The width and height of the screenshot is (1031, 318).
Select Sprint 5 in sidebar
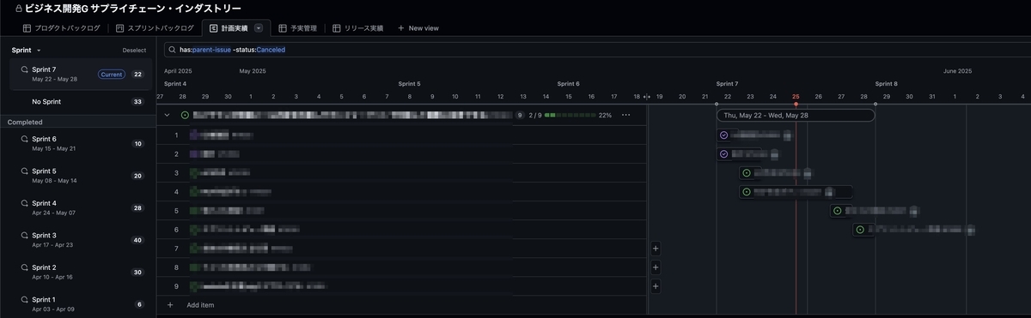tap(81, 176)
